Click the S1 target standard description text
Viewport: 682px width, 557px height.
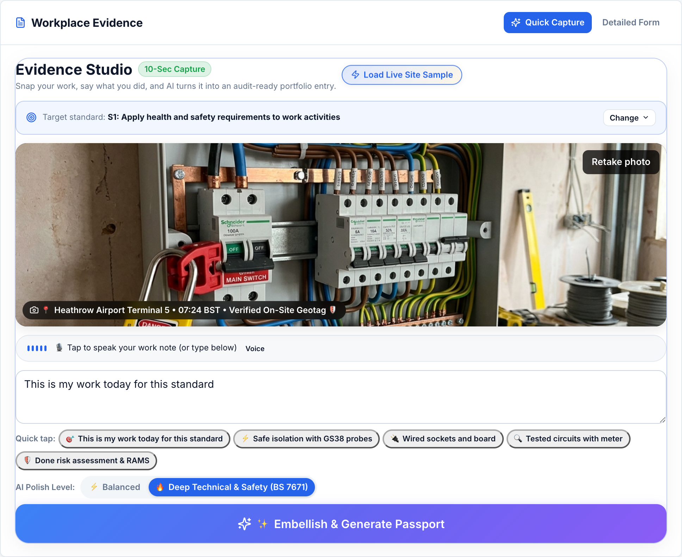(x=224, y=117)
